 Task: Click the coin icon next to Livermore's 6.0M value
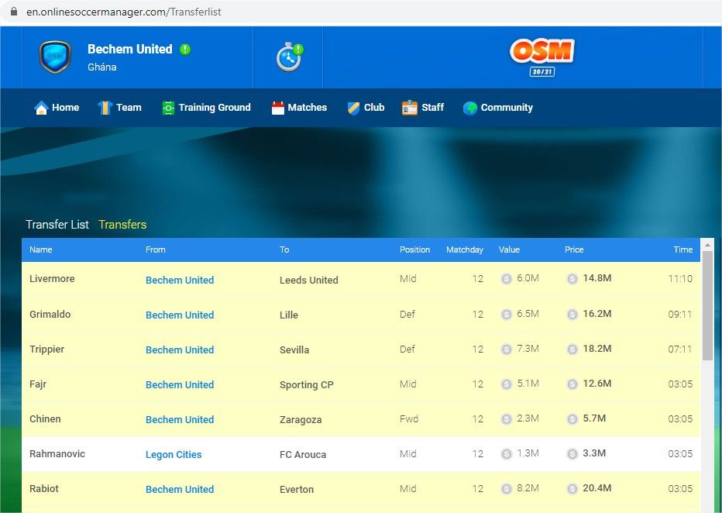pyautogui.click(x=507, y=279)
